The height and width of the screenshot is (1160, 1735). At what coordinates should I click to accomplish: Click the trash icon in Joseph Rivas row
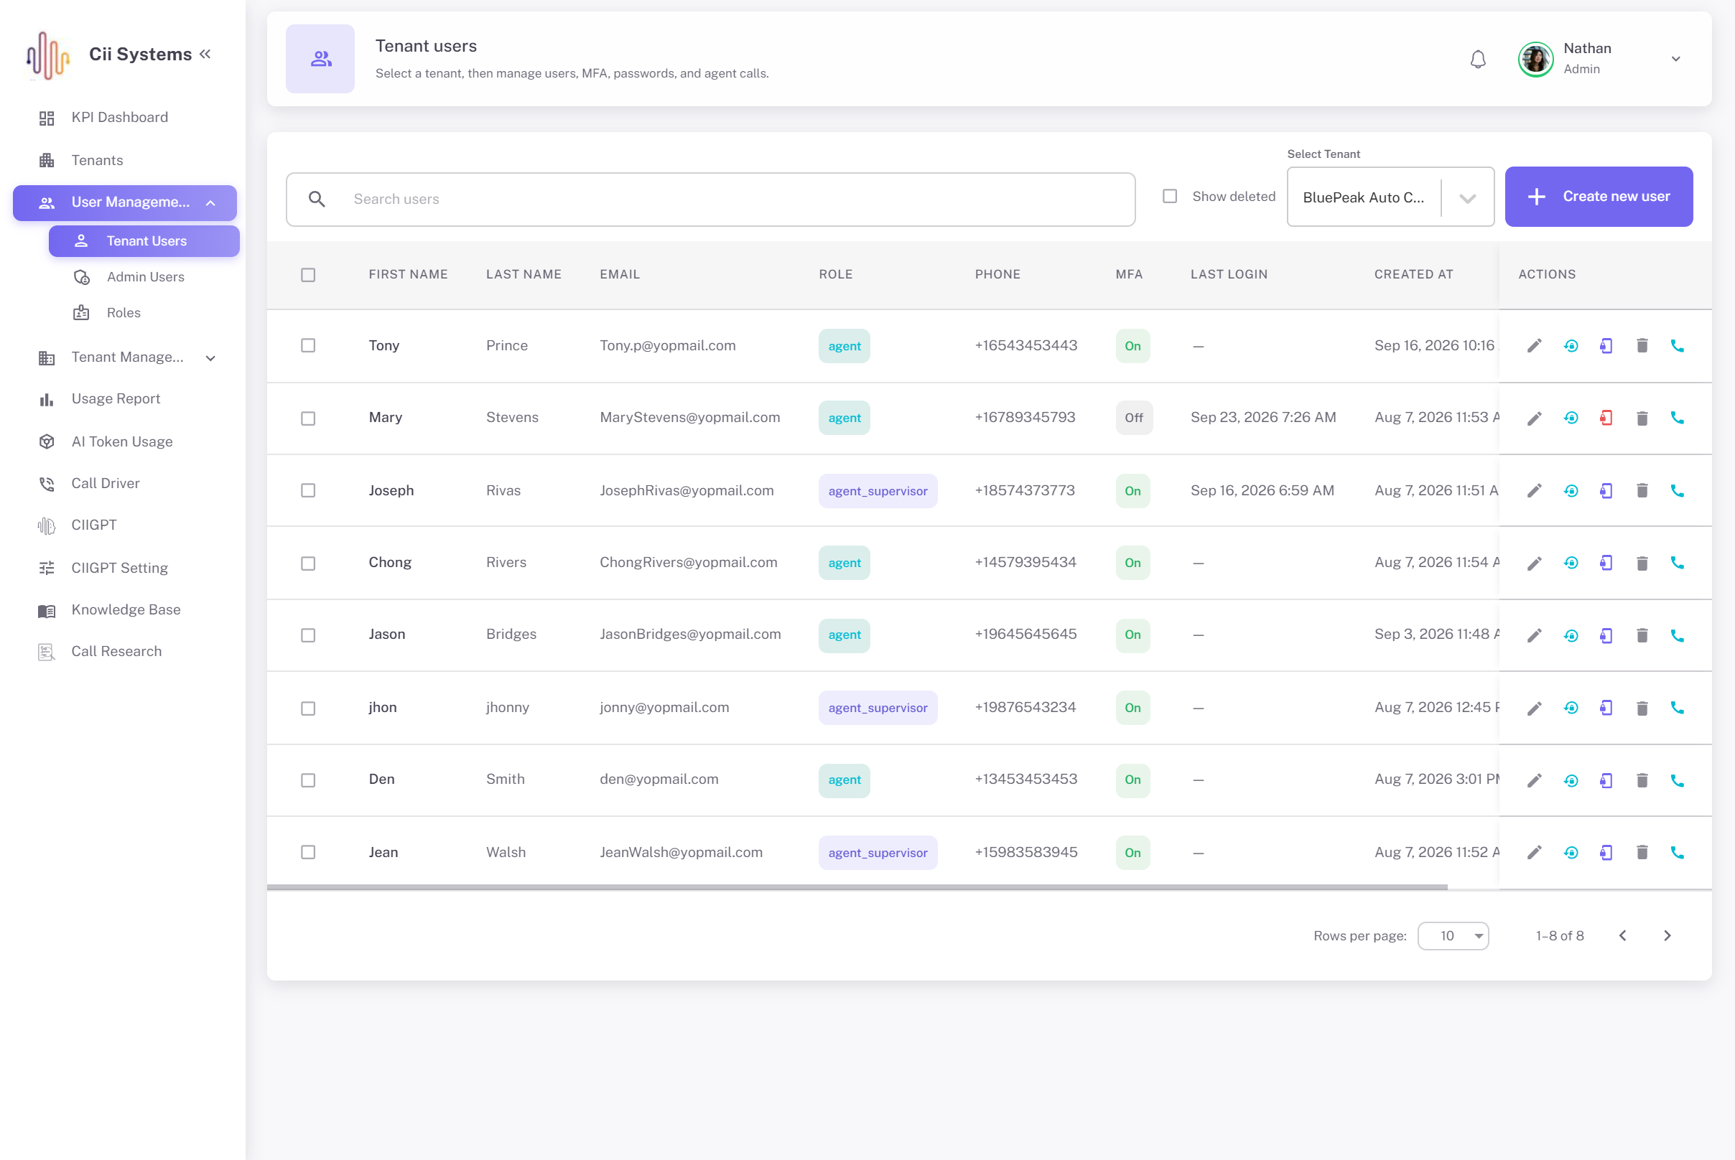1642,490
